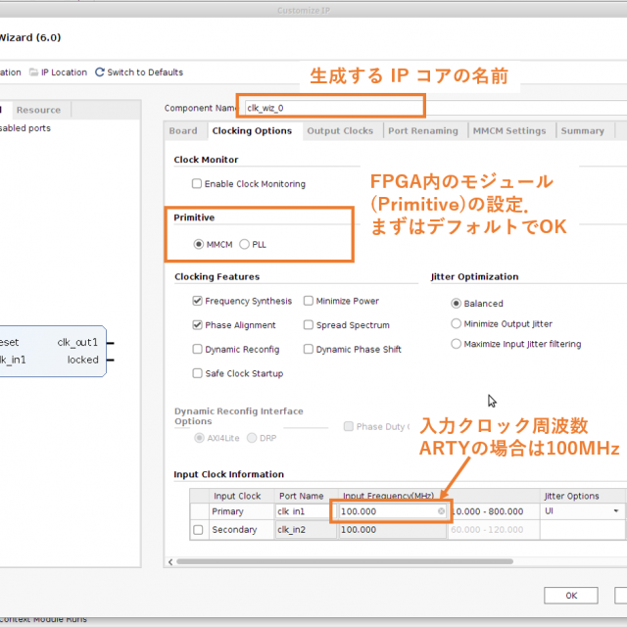Enable the Spread Spectrum checkbox
Image resolution: width=627 pixels, height=627 pixels.
click(x=309, y=325)
